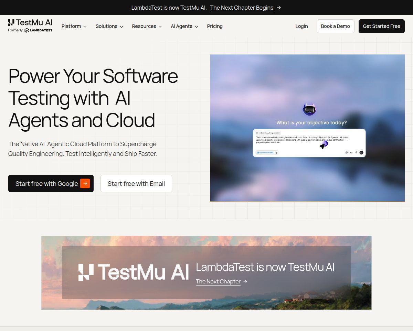Click the Book a Demo button
Screen dimensions: 413x331
(336, 26)
